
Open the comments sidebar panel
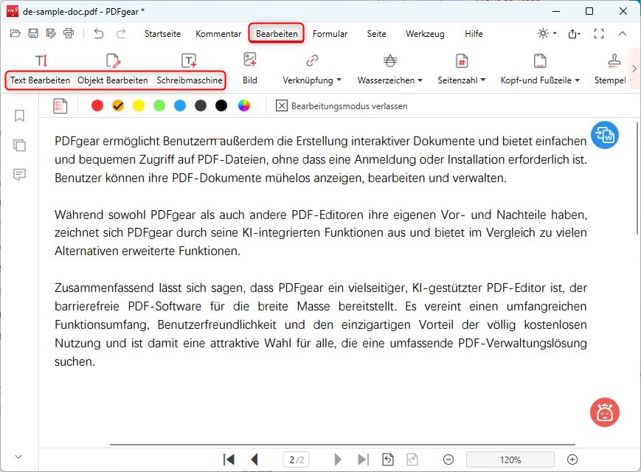(19, 175)
